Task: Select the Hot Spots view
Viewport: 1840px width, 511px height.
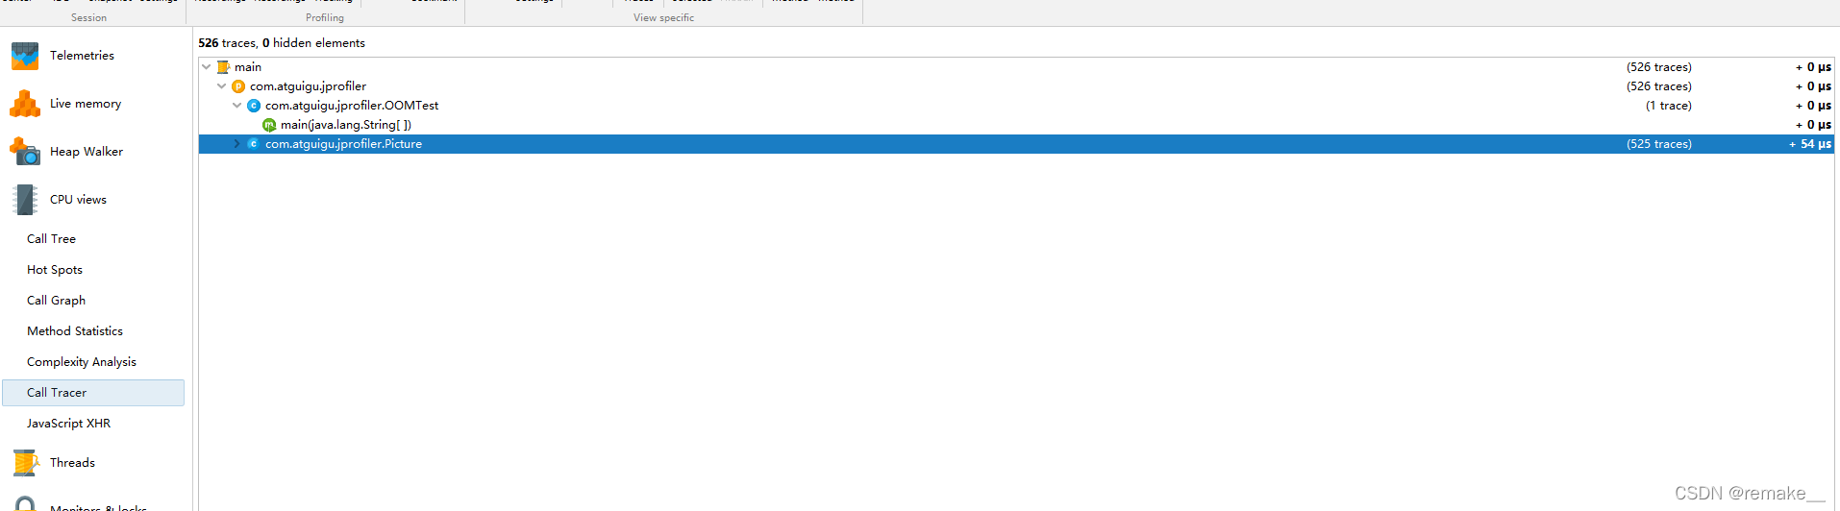Action: point(55,270)
